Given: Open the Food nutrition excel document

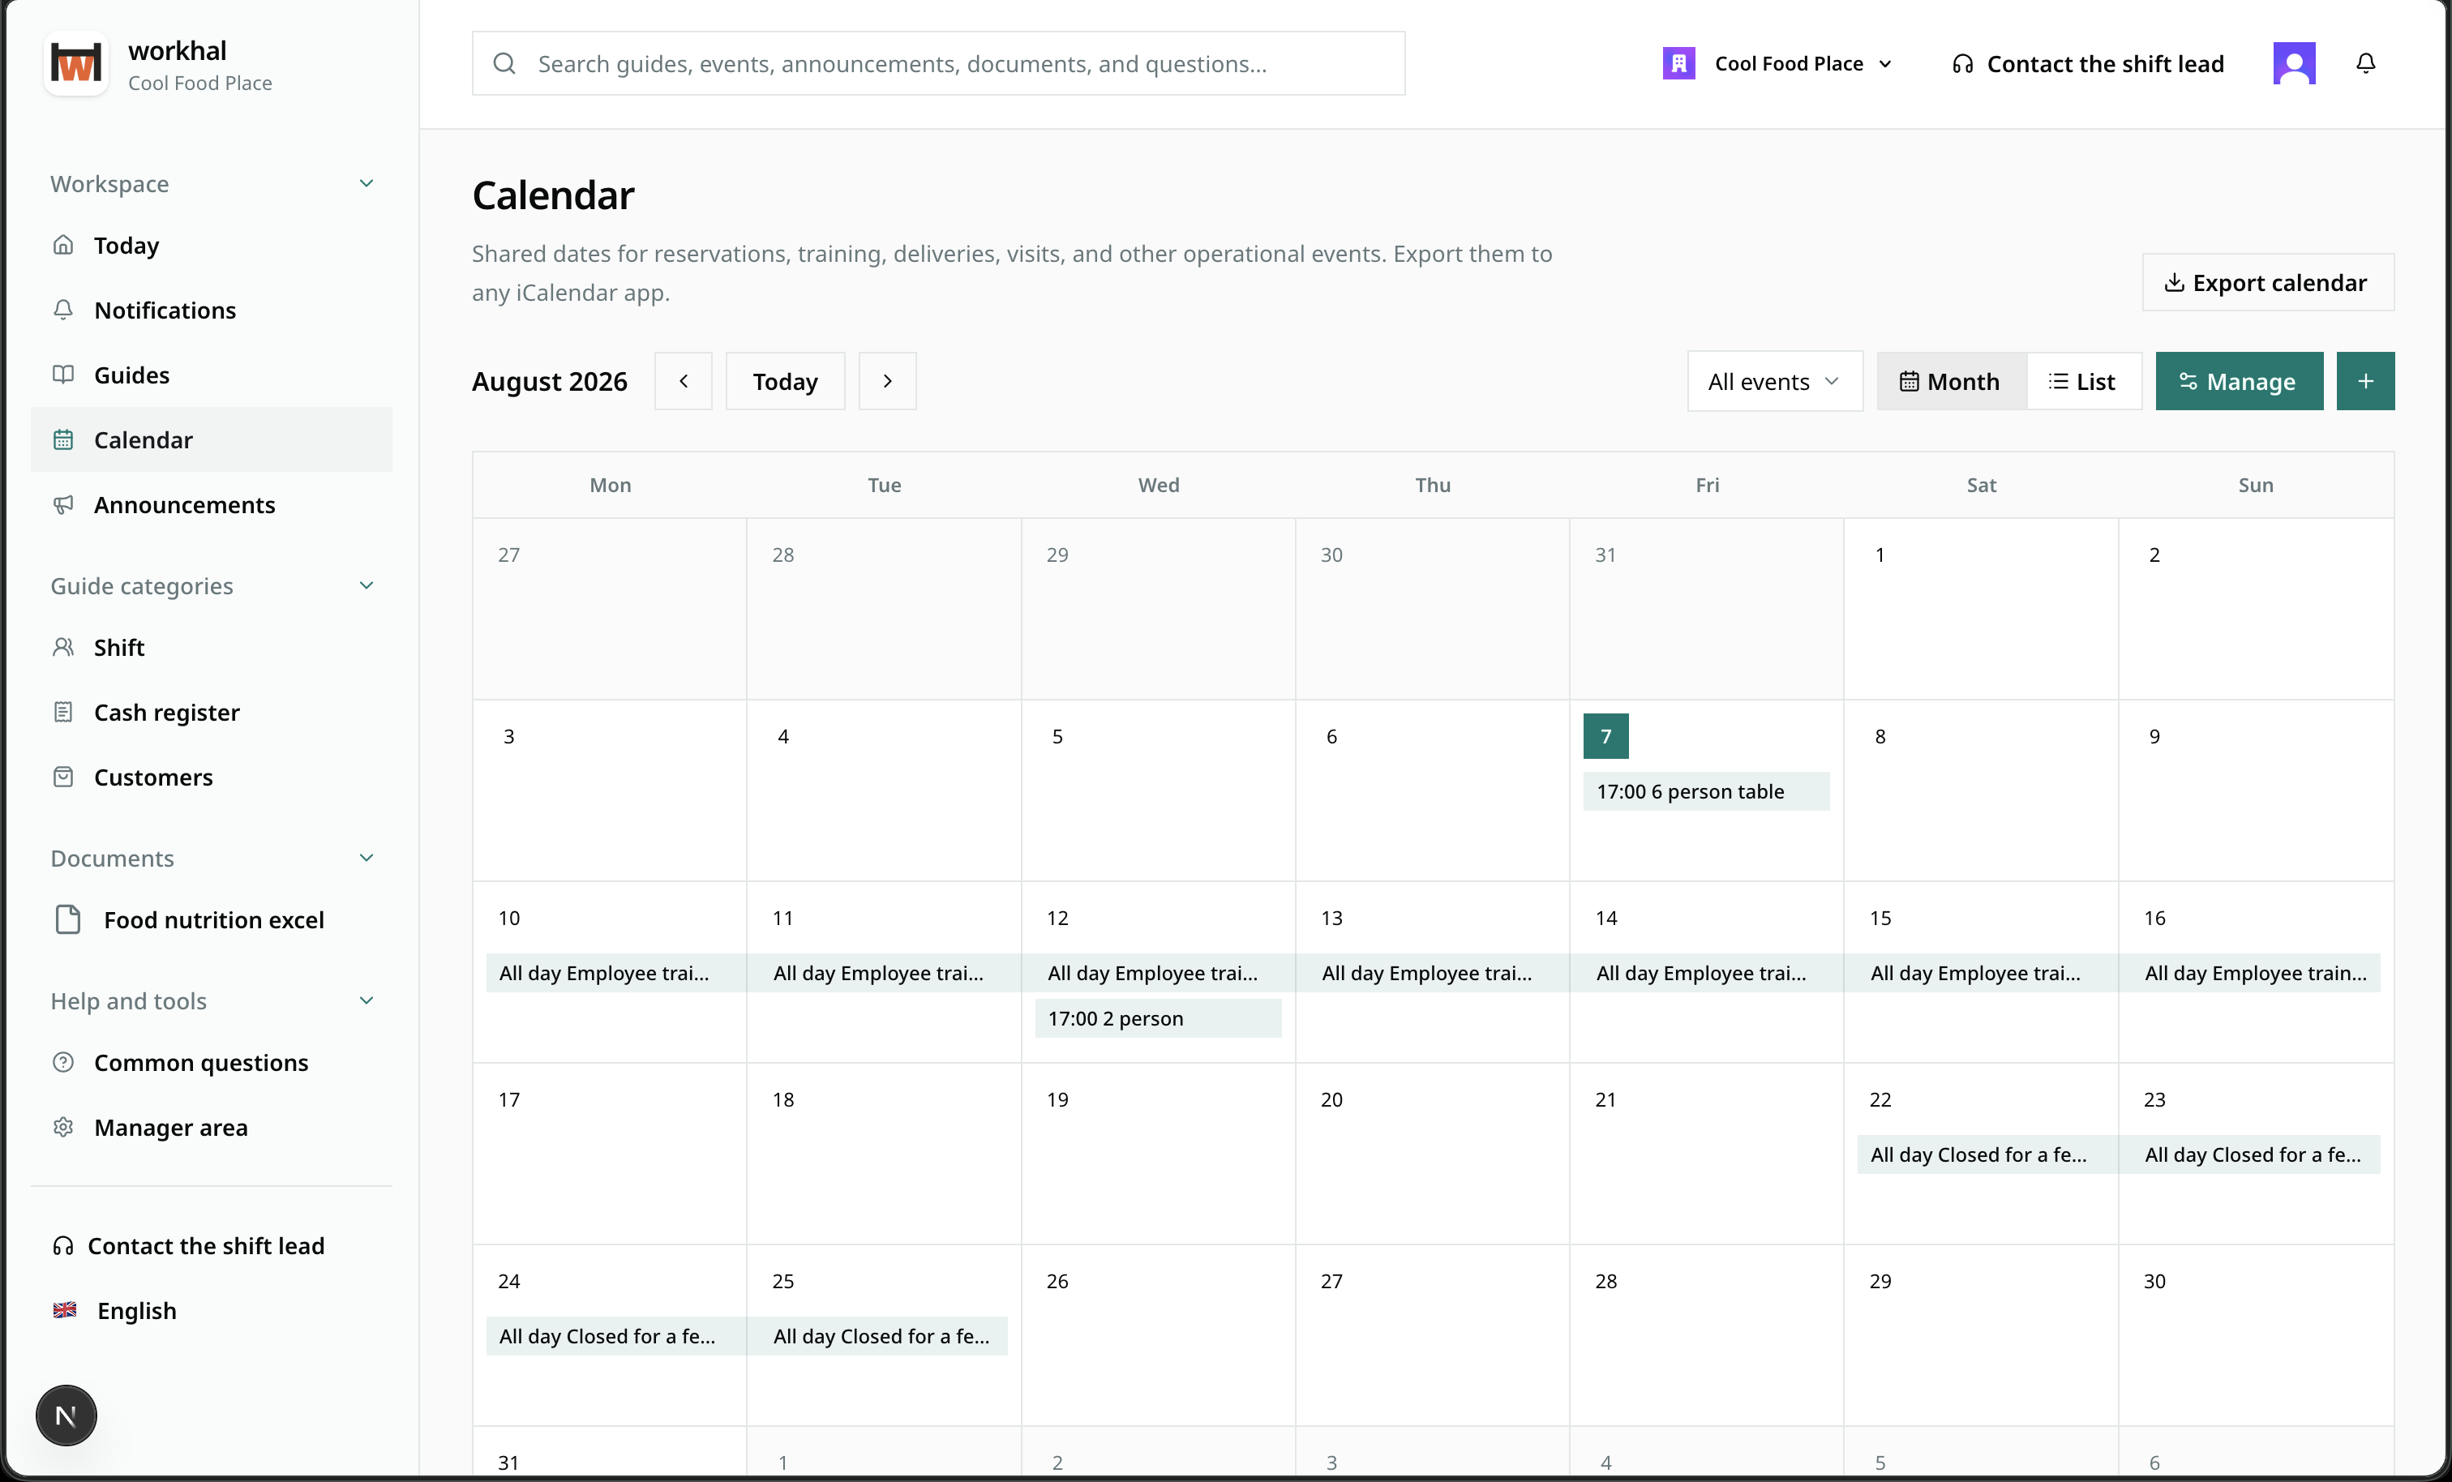Looking at the screenshot, I should coord(212,919).
